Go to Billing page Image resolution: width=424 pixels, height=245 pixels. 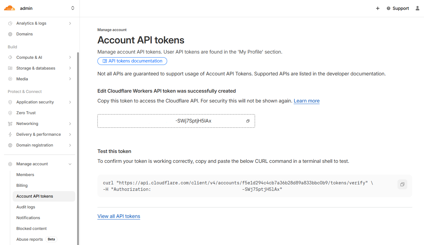pyautogui.click(x=22, y=186)
